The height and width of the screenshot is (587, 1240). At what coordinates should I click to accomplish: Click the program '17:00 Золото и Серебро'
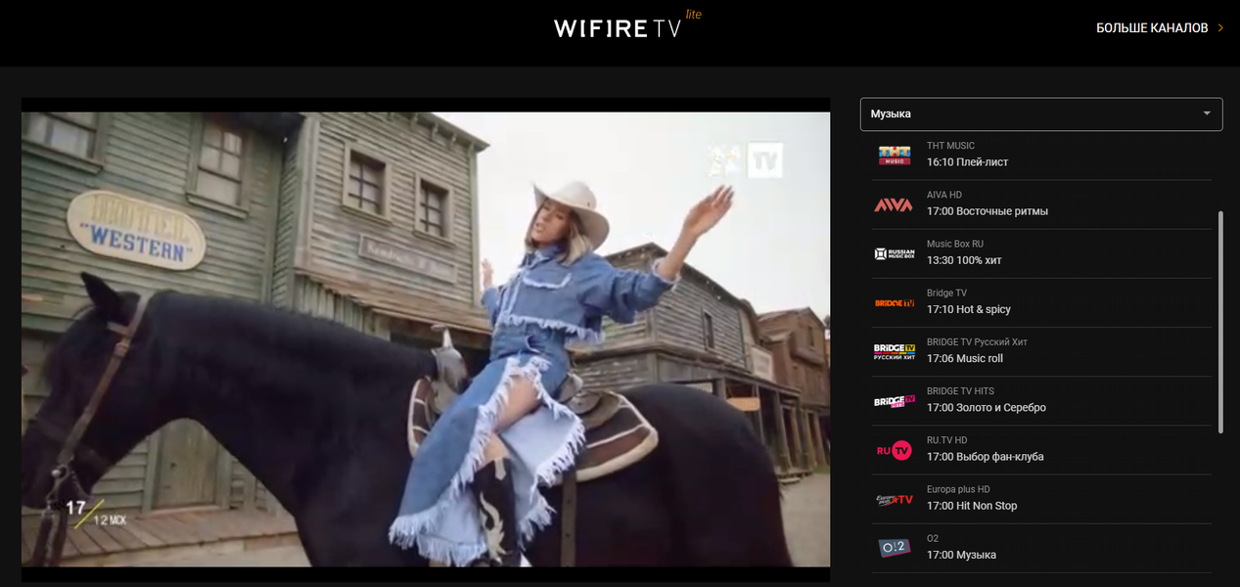pyautogui.click(x=987, y=407)
